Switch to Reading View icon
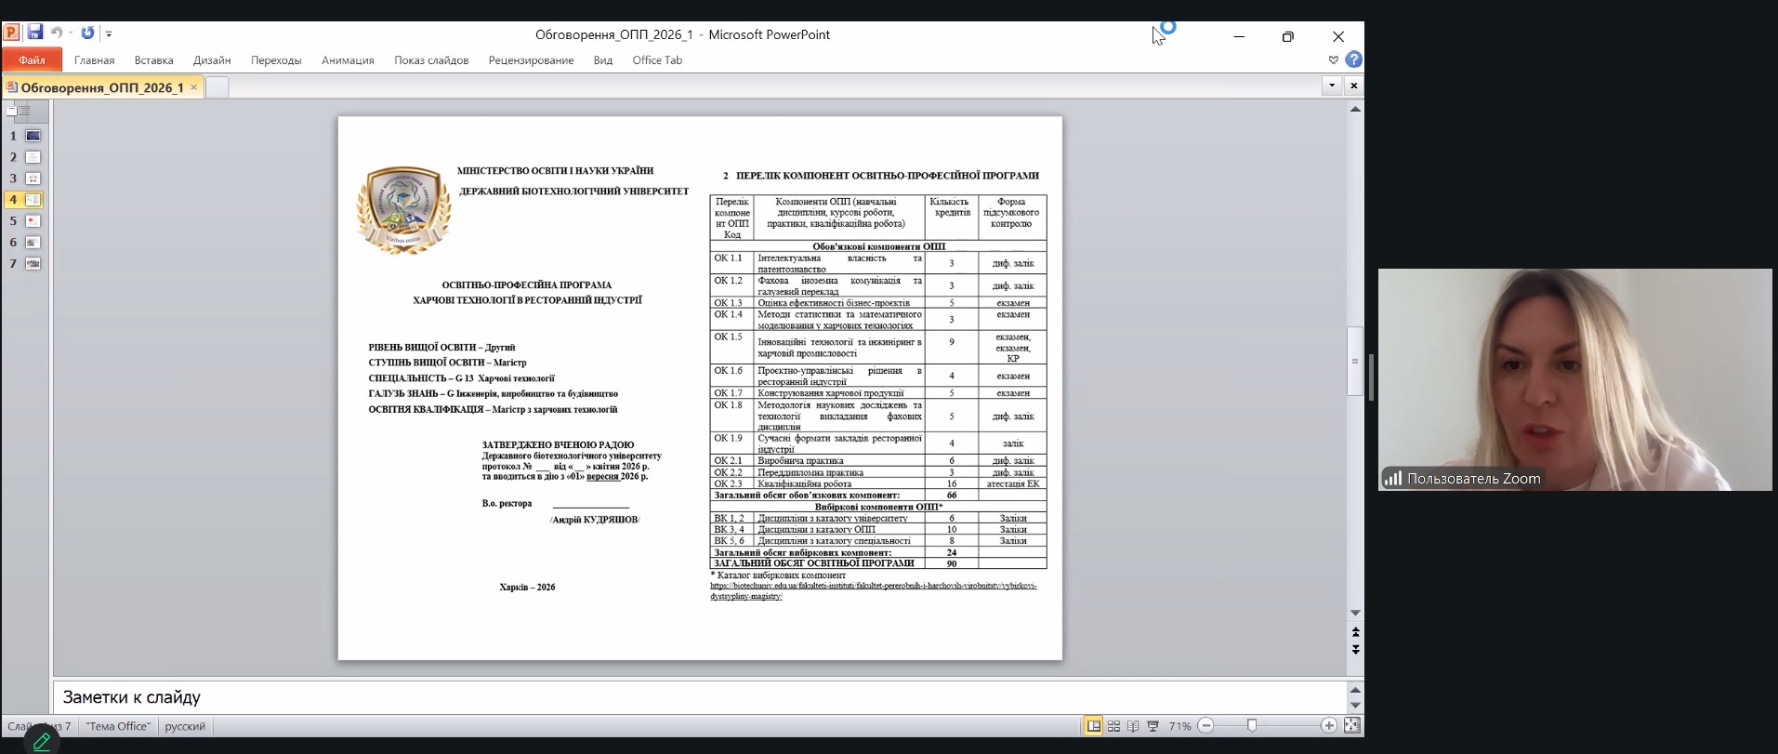 [1133, 726]
